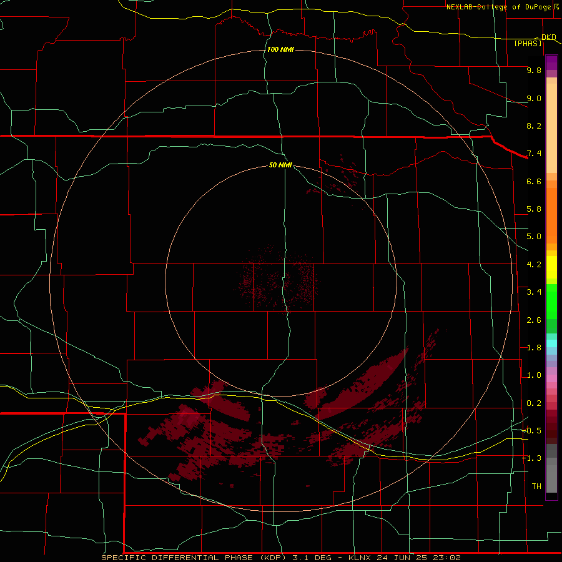Click the OKD label at top right
This screenshot has height=562, width=562.
tap(549, 37)
